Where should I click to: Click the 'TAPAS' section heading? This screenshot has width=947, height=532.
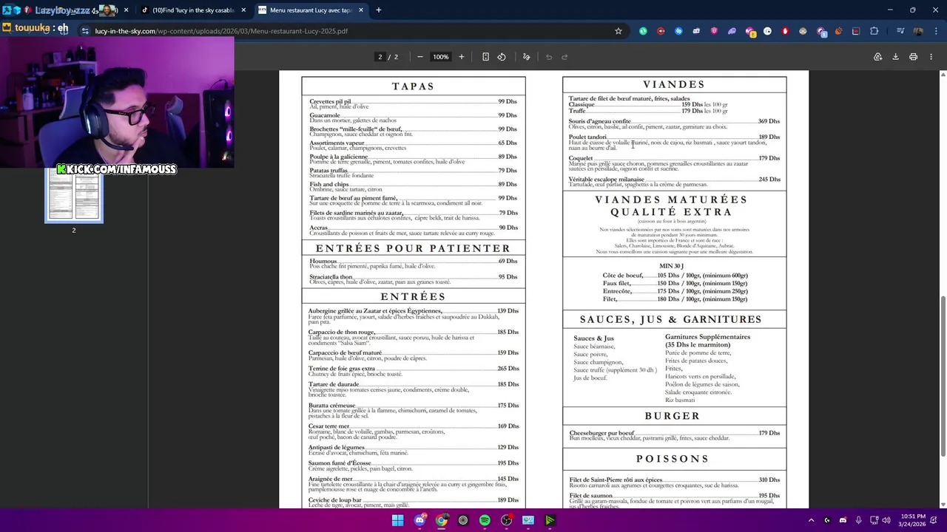(x=413, y=86)
